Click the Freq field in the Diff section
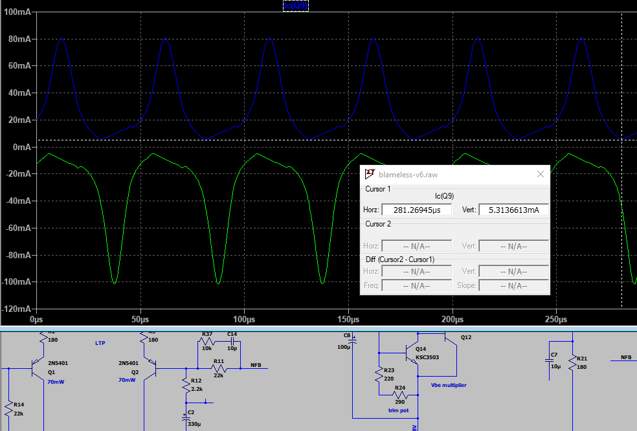Image resolution: width=637 pixels, height=431 pixels. (417, 285)
